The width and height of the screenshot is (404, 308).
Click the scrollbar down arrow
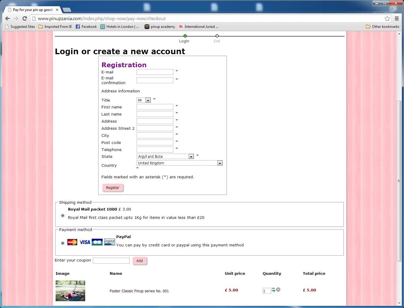click(399, 303)
